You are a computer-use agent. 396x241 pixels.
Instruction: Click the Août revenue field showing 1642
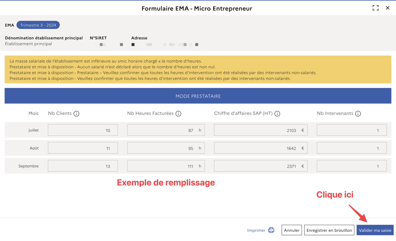pyautogui.click(x=260, y=148)
